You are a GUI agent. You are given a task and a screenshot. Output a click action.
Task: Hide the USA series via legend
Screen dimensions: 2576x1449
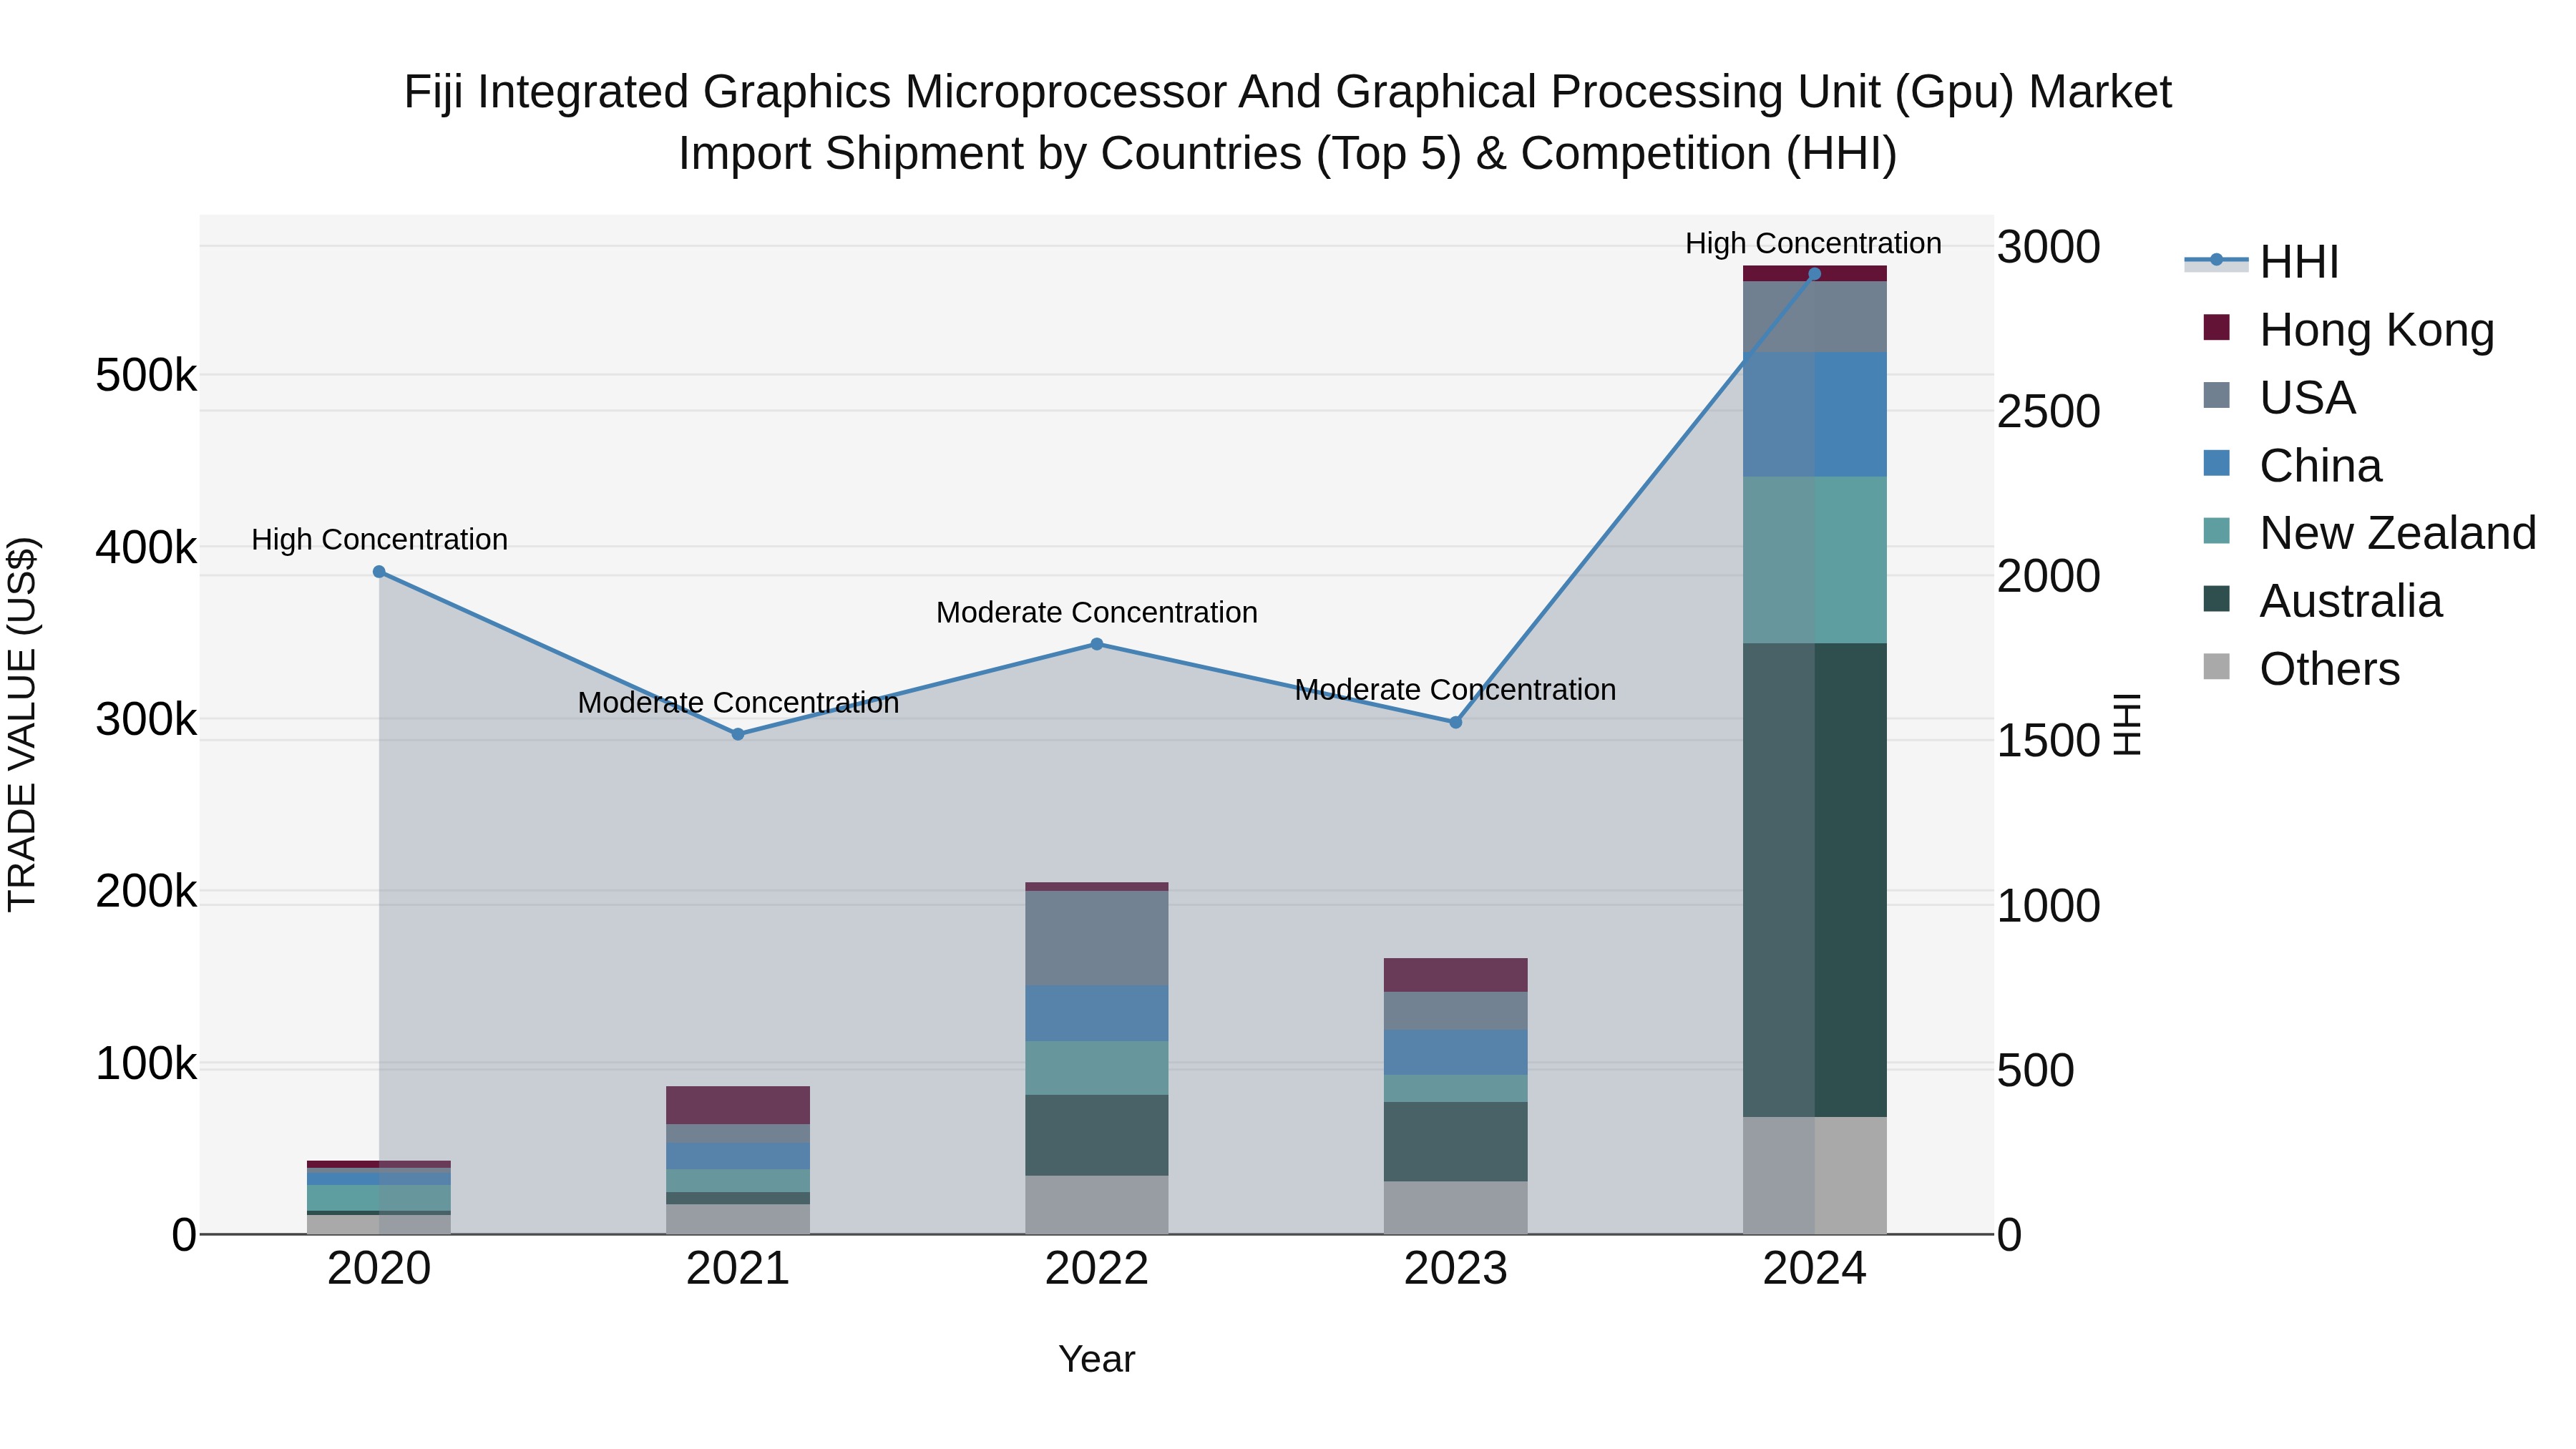pos(2280,397)
